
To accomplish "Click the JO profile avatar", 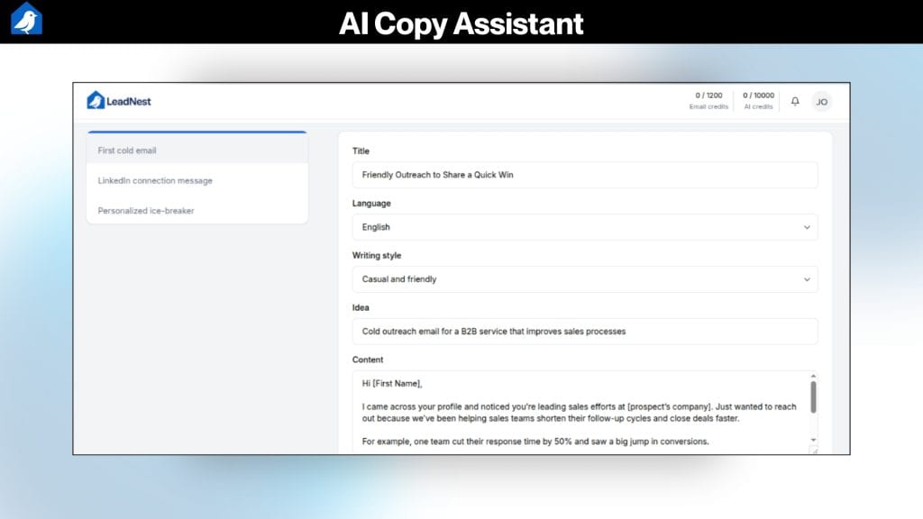I will tap(821, 102).
